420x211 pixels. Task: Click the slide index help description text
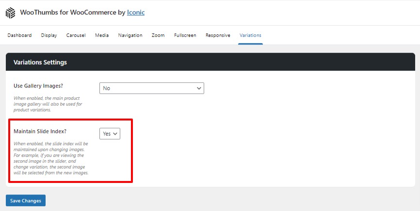(51, 158)
